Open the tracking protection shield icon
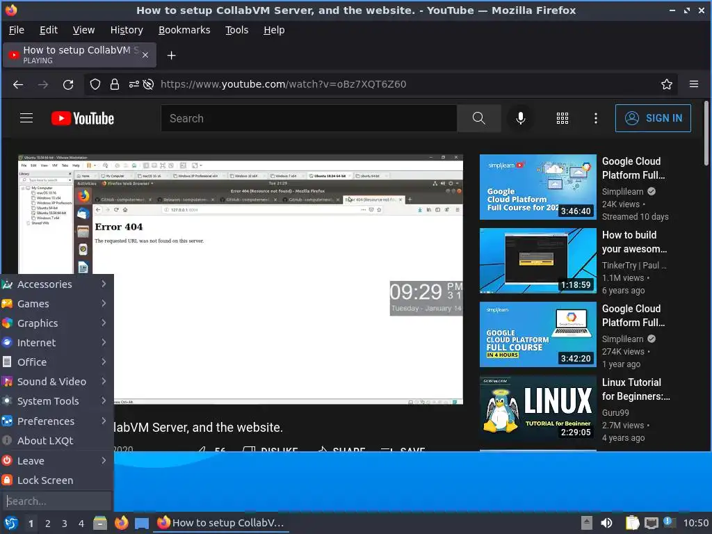This screenshot has width=712, height=534. point(95,84)
